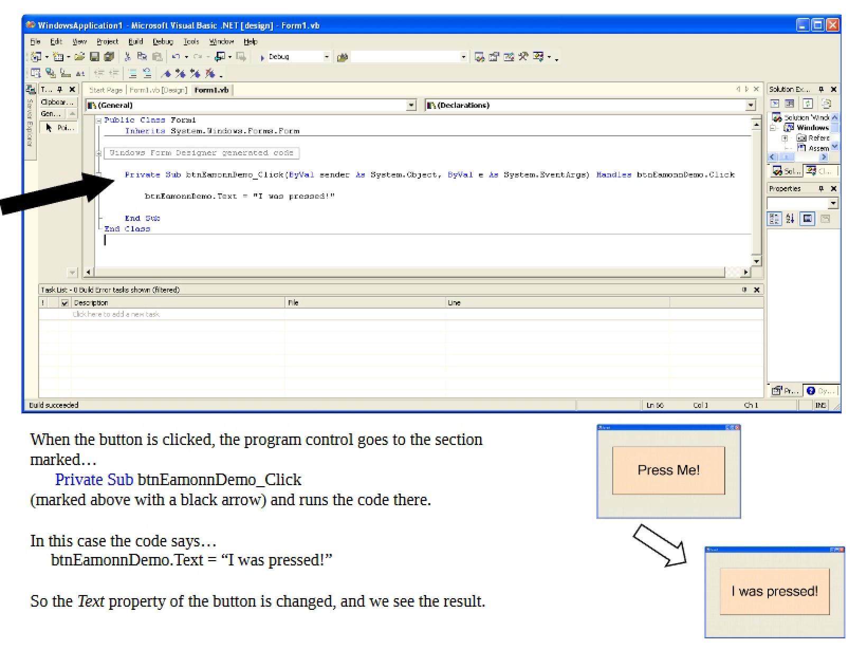Toggle the Task List checkbox column header

tap(65, 303)
